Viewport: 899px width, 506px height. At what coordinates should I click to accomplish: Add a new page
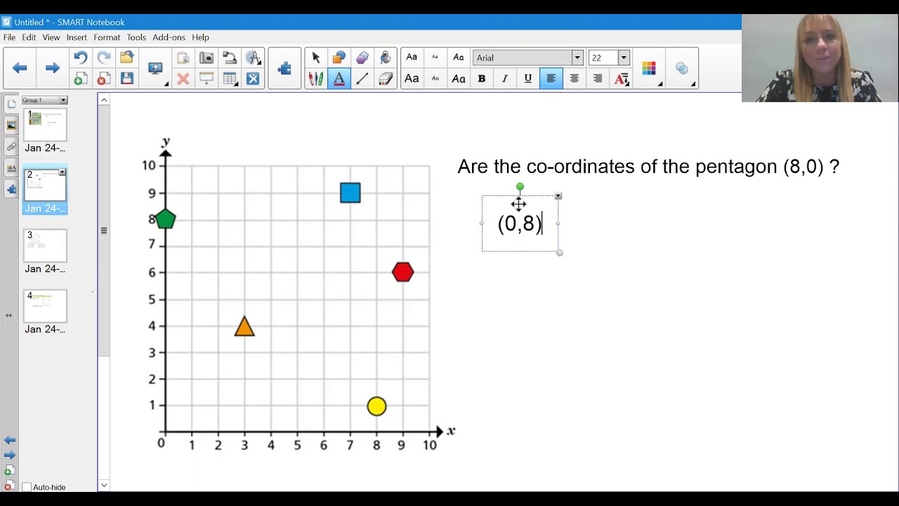click(81, 79)
